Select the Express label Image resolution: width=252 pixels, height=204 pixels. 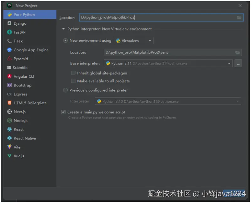(x=21, y=94)
